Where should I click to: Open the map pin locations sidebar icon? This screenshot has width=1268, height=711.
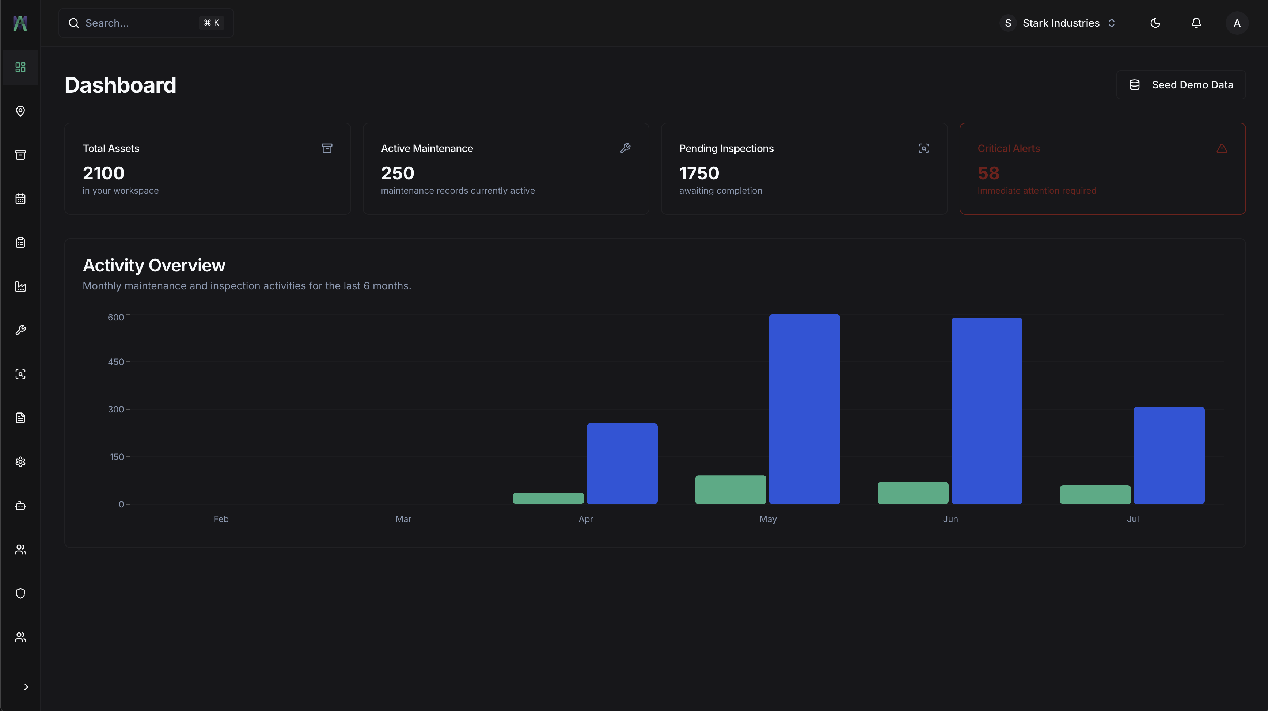pyautogui.click(x=20, y=111)
